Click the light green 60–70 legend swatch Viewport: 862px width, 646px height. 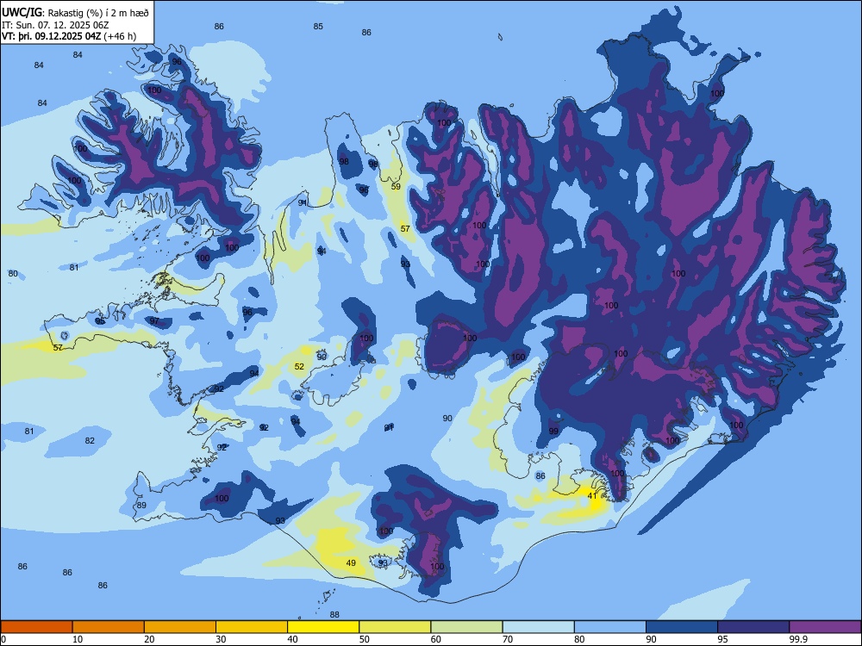(x=466, y=627)
